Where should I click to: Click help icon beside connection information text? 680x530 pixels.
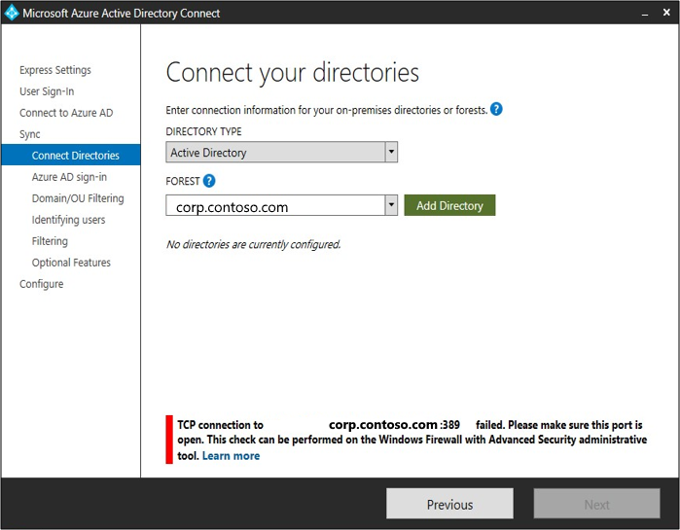point(496,110)
